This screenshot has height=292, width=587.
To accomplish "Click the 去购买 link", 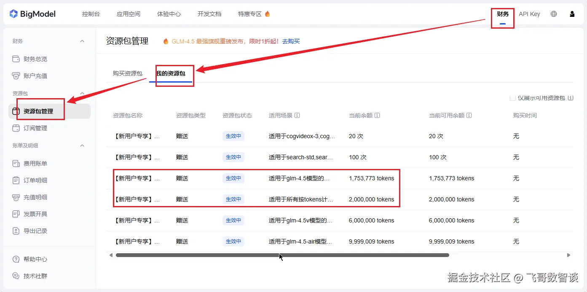I will 291,41.
